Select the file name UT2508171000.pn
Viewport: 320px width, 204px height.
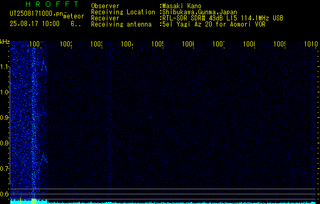click(36, 14)
